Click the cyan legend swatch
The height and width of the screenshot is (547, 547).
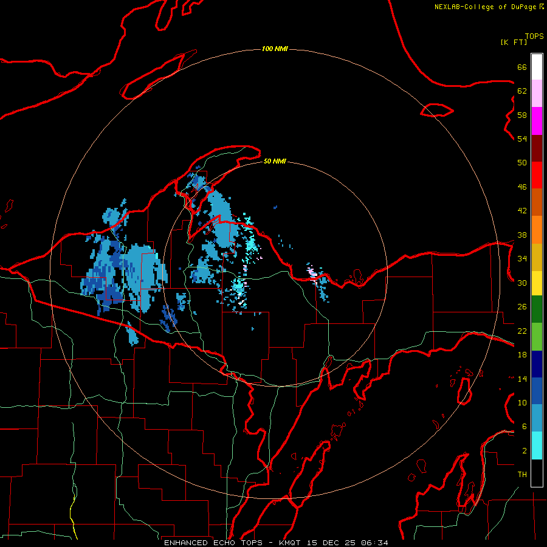537,446
